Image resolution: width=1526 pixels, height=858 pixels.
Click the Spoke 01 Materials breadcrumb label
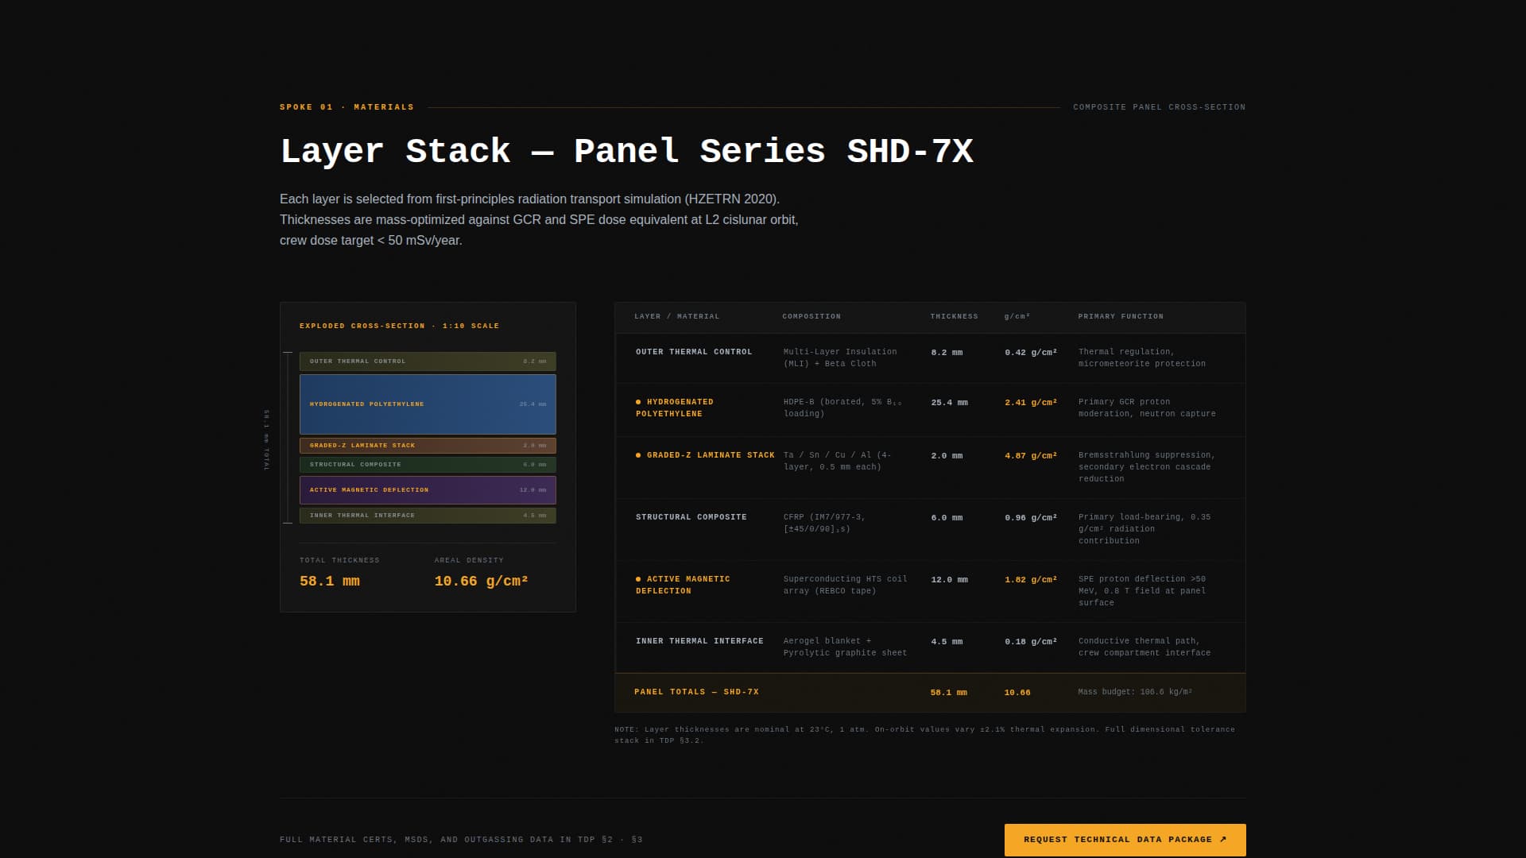[x=347, y=107]
